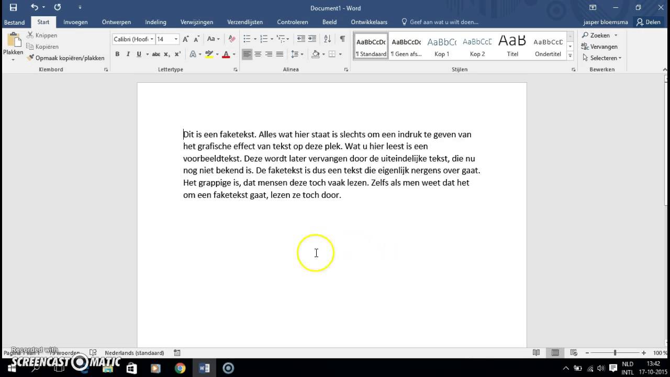Open Google Chrome from the taskbar
The width and height of the screenshot is (670, 377).
[x=180, y=368]
